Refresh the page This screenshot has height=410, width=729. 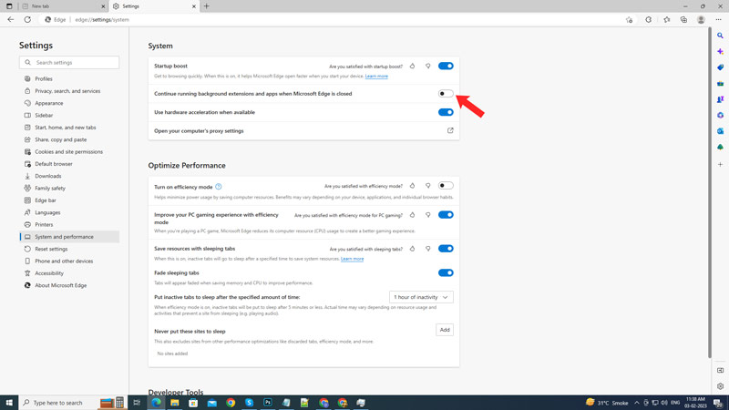click(27, 19)
